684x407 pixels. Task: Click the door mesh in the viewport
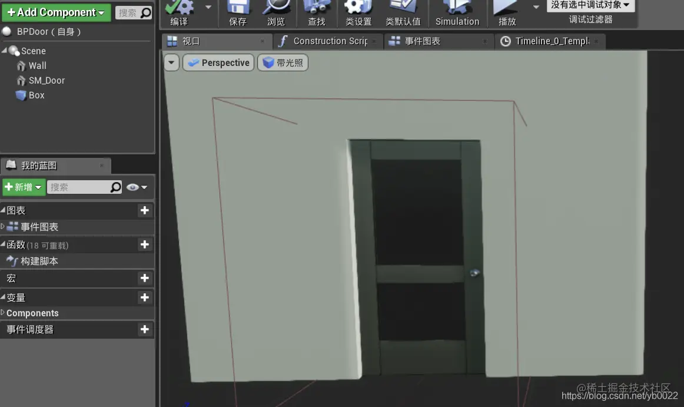pyautogui.click(x=419, y=257)
